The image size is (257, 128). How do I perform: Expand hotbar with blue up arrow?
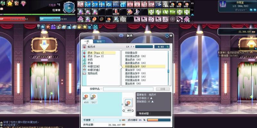point(192,14)
